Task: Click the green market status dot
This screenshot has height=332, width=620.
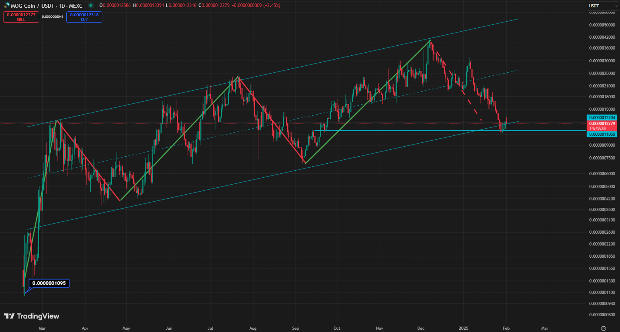Action: (x=91, y=5)
